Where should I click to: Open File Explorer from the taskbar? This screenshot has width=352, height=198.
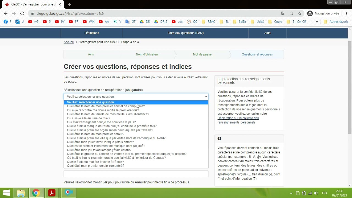pyautogui.click(x=21, y=193)
